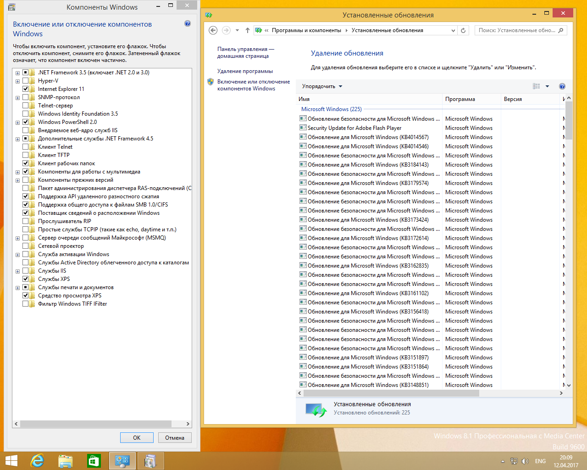Screen dimensions: 587x470
Task: Click the Up arrow next to address bar
Action: click(x=248, y=30)
